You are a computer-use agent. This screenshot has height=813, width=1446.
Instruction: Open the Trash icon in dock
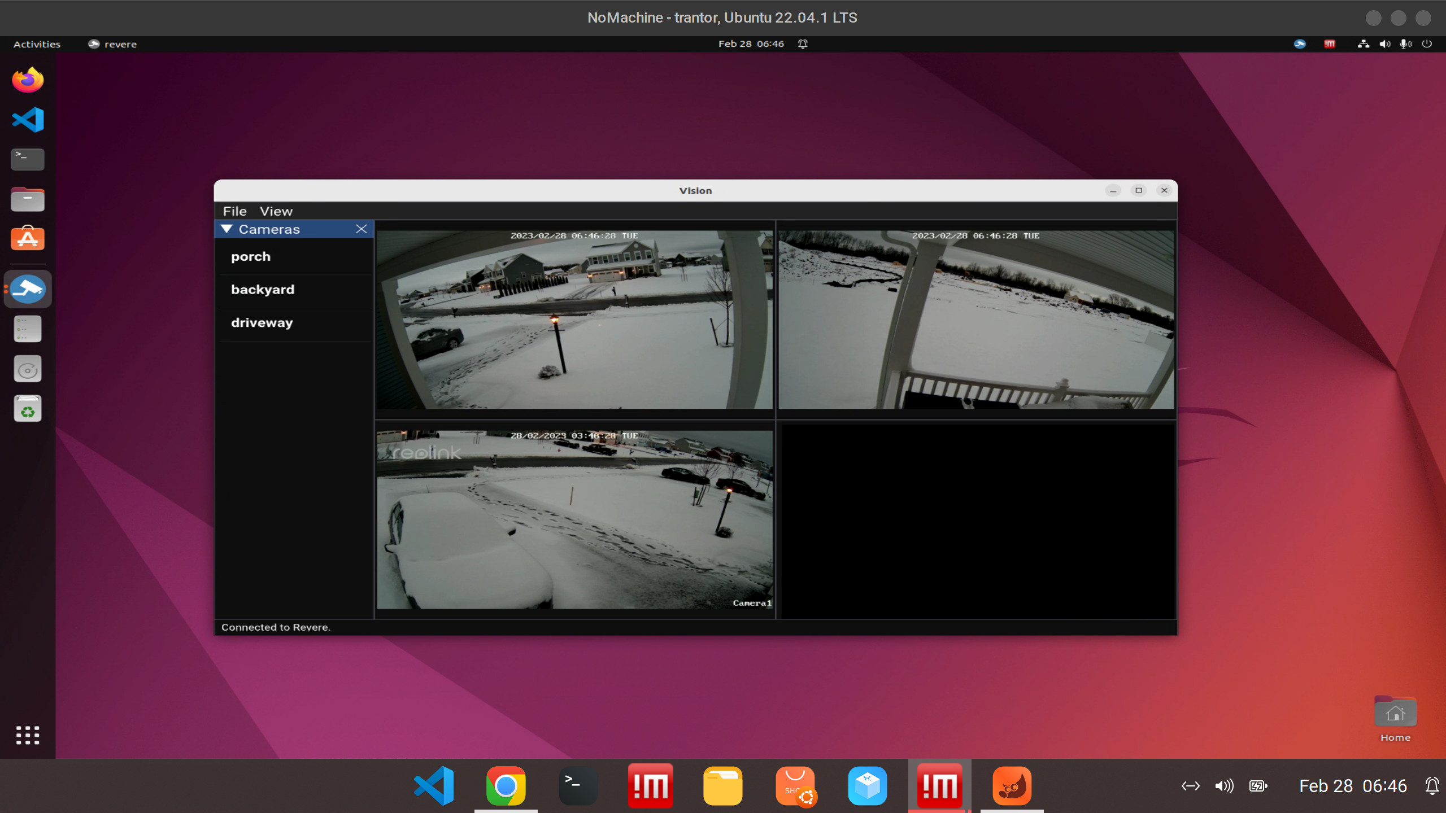click(28, 409)
